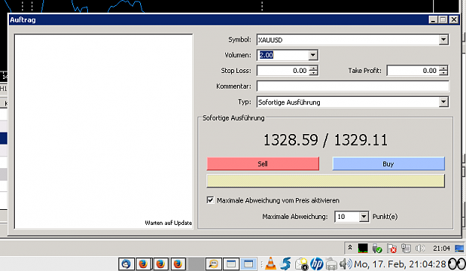Click the network computers tray icon
The height and width of the screenshot is (271, 466).
(406, 248)
